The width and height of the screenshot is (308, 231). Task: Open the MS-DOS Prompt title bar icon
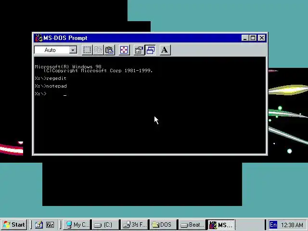click(x=38, y=38)
